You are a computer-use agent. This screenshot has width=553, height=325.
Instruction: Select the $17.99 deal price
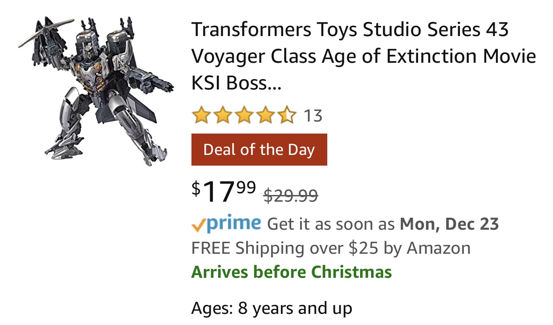224,191
